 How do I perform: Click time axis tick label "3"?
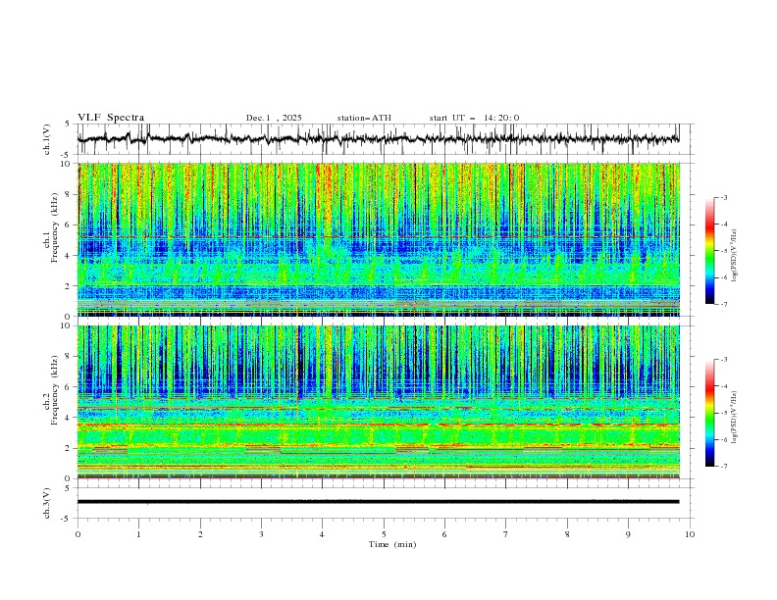pyautogui.click(x=262, y=534)
